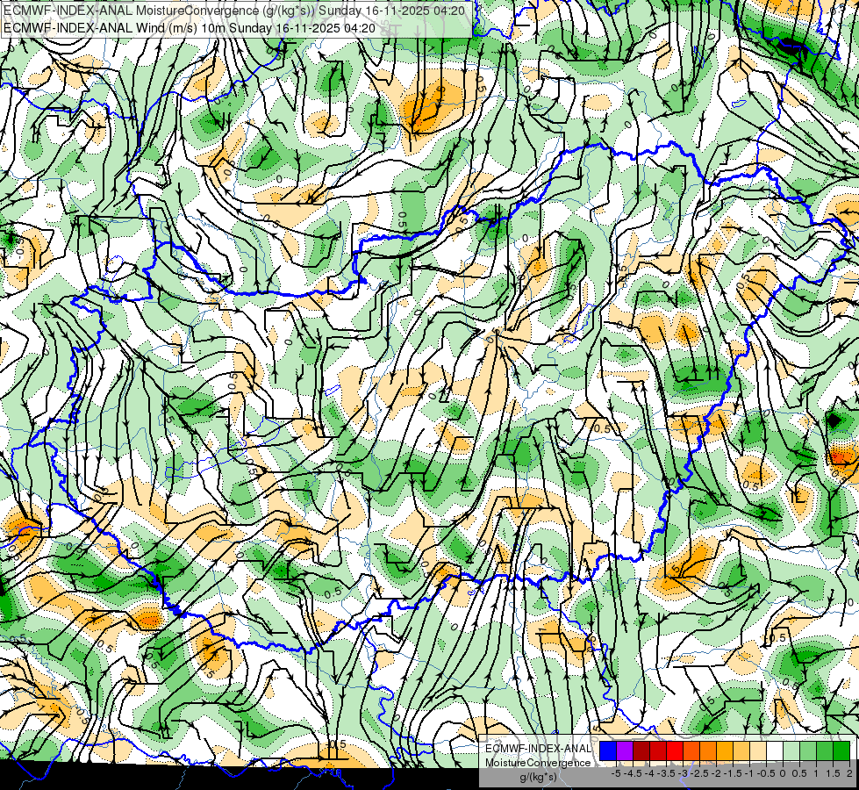
Task: Click the '2' tick label at legend end
Action: tap(849, 773)
